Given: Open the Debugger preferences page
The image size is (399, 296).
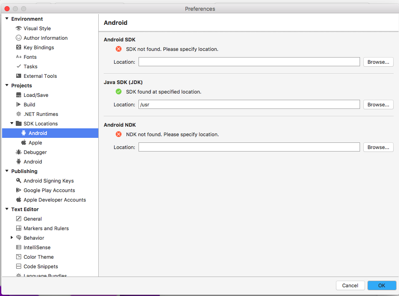Looking at the screenshot, I should [x=35, y=152].
